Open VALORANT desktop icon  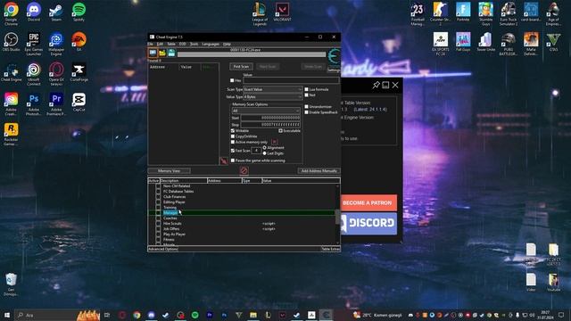[282, 12]
